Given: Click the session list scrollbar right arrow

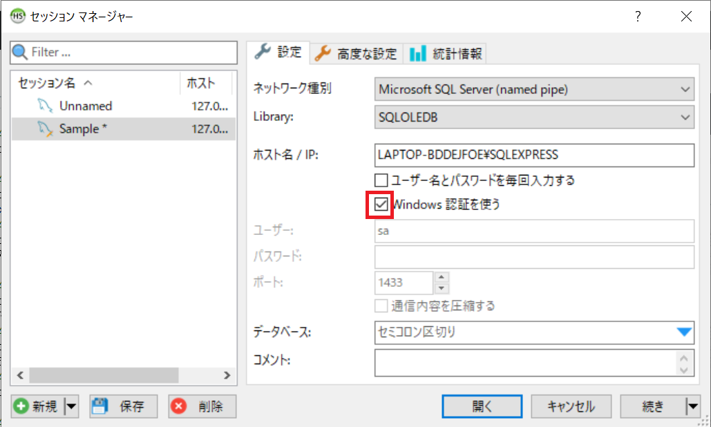Looking at the screenshot, I should (x=227, y=375).
